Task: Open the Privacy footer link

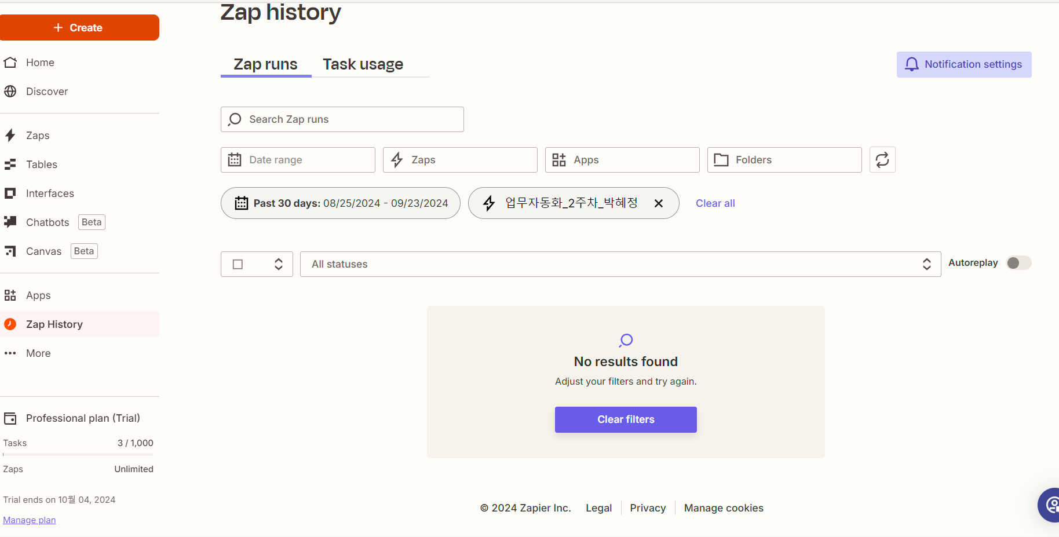Action: [x=648, y=508]
